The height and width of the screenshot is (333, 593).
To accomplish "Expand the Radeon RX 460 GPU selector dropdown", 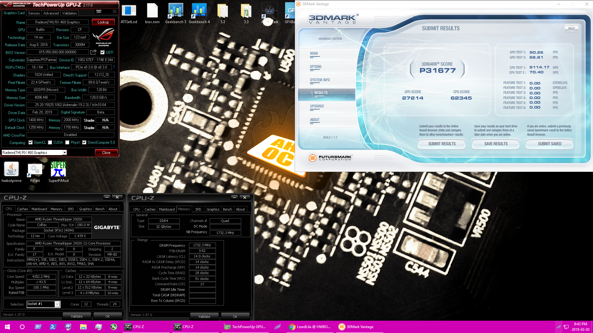I will click(65, 153).
